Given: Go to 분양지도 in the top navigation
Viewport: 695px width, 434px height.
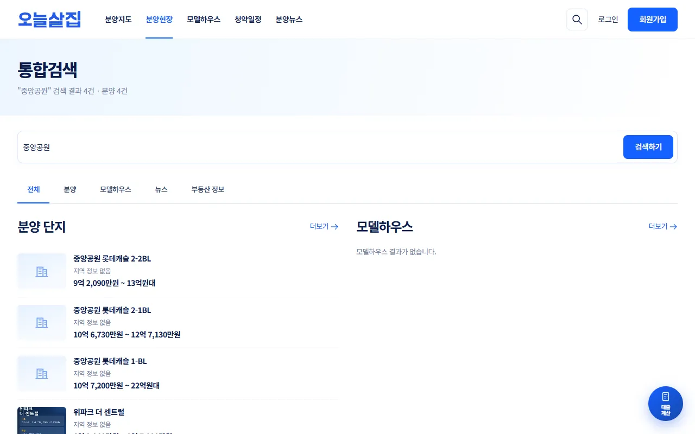Looking at the screenshot, I should click(x=118, y=20).
